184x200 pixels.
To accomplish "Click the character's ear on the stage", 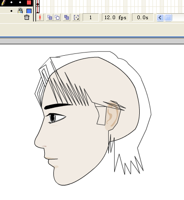I will click(112, 116).
